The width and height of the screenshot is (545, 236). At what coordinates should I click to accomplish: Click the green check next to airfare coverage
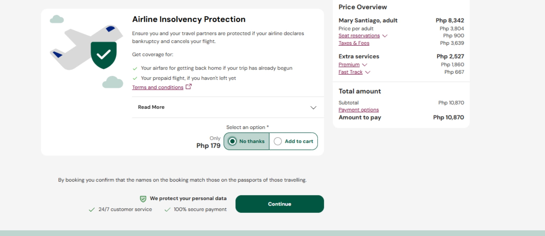[135, 69]
